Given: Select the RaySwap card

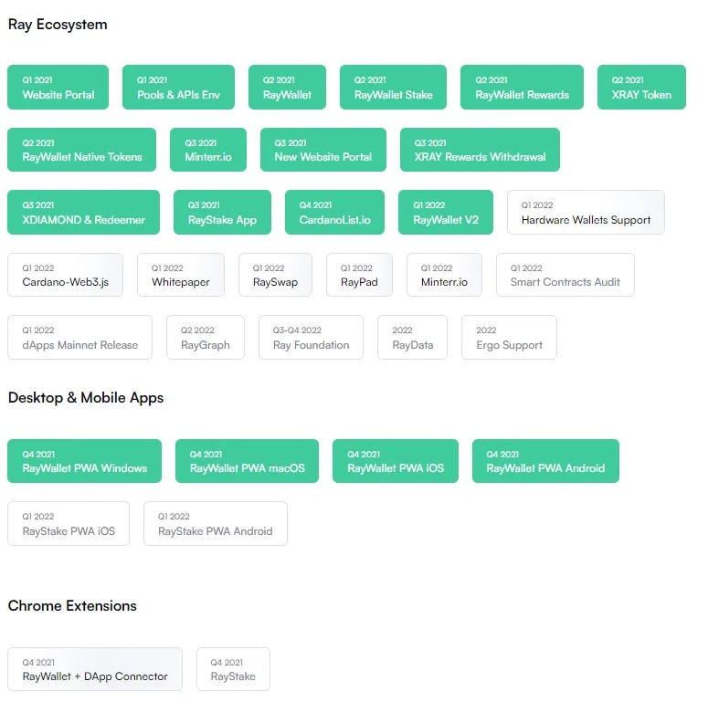Looking at the screenshot, I should pos(275,275).
